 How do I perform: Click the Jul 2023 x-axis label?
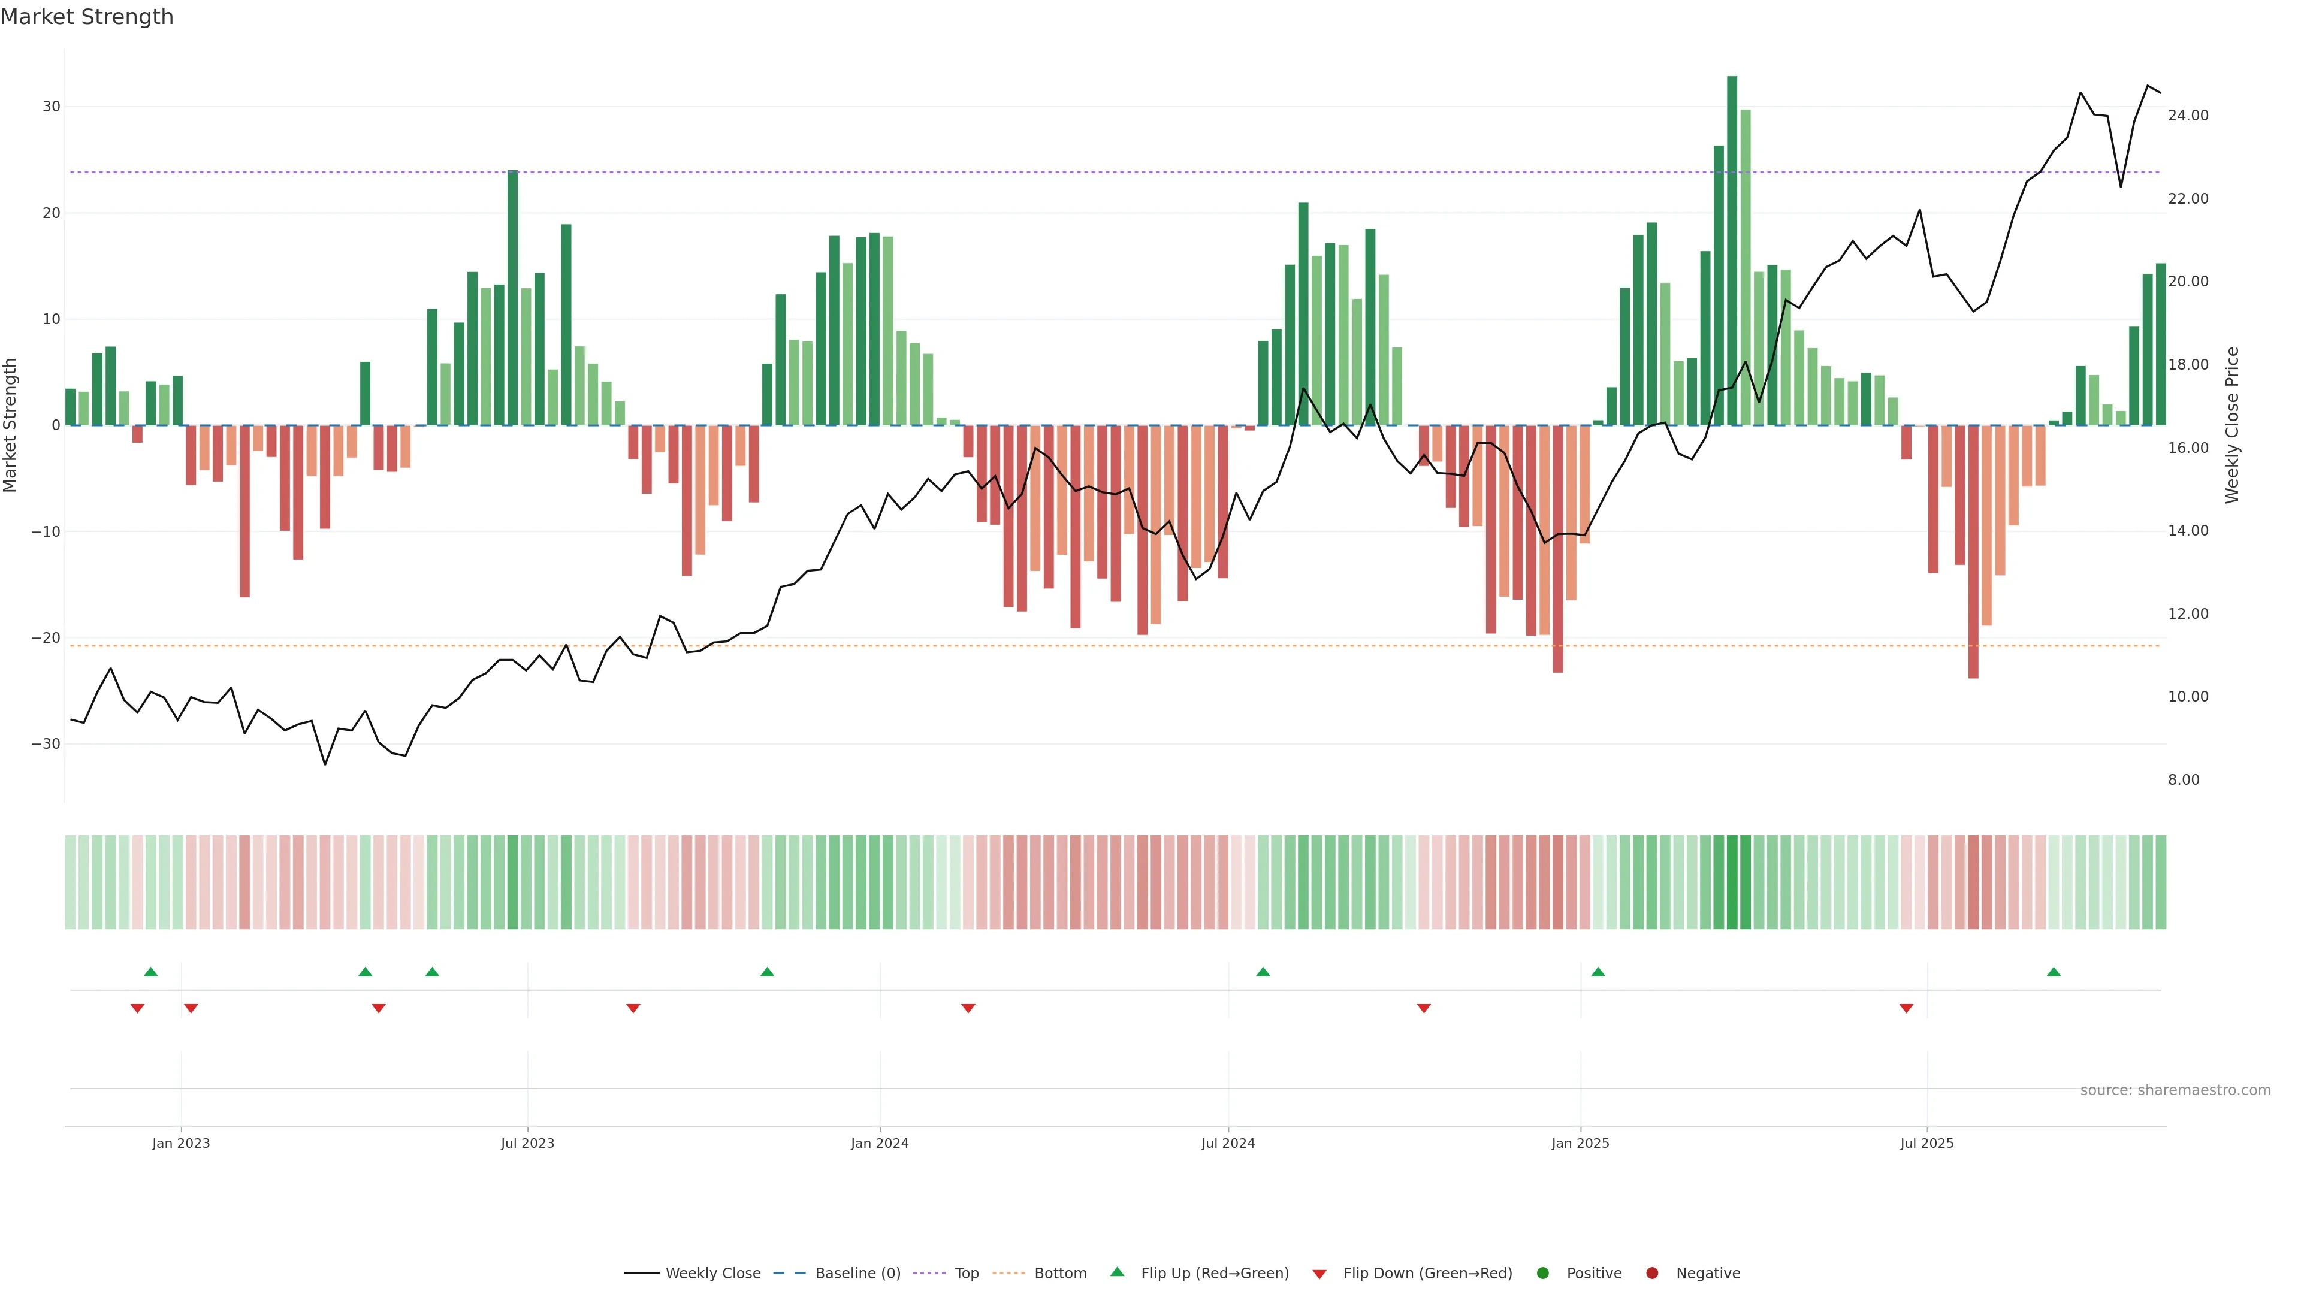click(x=527, y=1143)
